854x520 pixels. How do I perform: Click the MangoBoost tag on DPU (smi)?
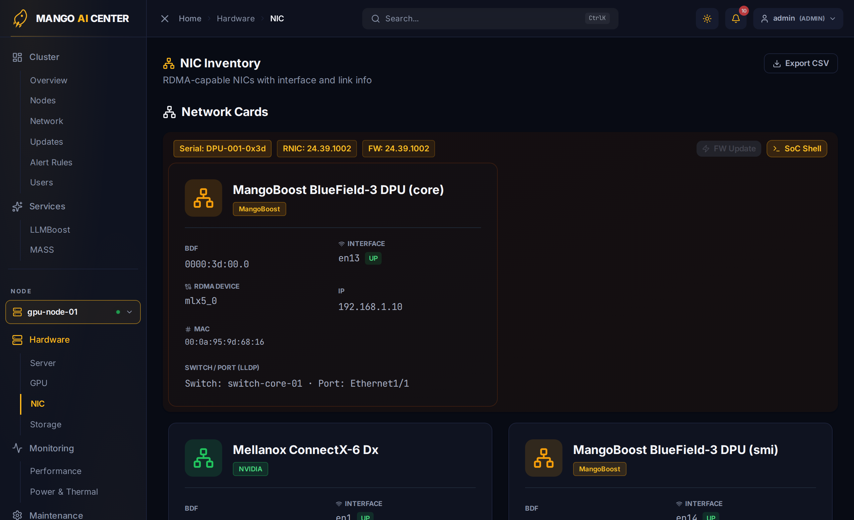(x=599, y=469)
